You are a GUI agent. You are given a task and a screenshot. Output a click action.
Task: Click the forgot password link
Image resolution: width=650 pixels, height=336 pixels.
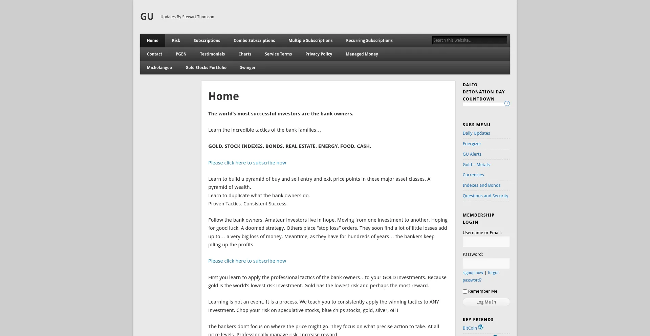pos(493,273)
